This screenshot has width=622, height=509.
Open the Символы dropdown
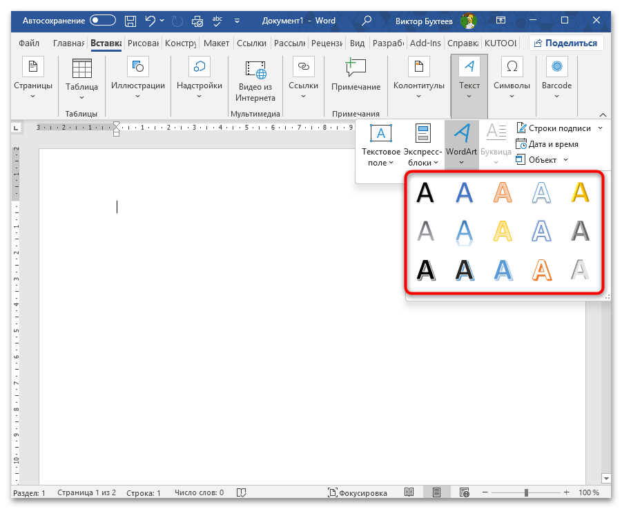(x=512, y=79)
